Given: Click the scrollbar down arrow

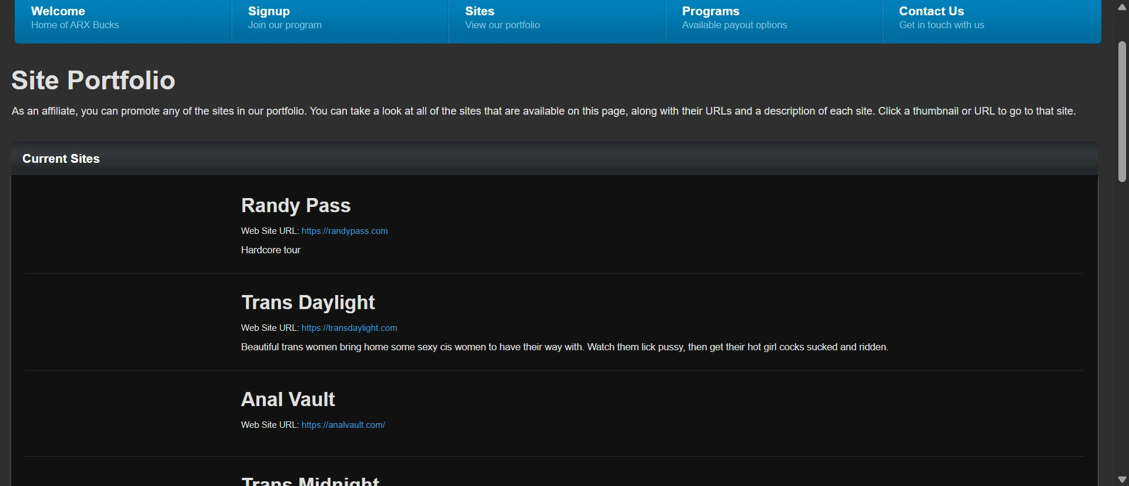Looking at the screenshot, I should (x=1122, y=480).
